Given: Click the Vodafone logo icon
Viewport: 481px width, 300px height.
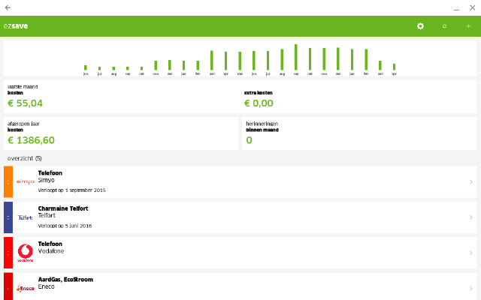Looking at the screenshot, I should tap(26, 253).
